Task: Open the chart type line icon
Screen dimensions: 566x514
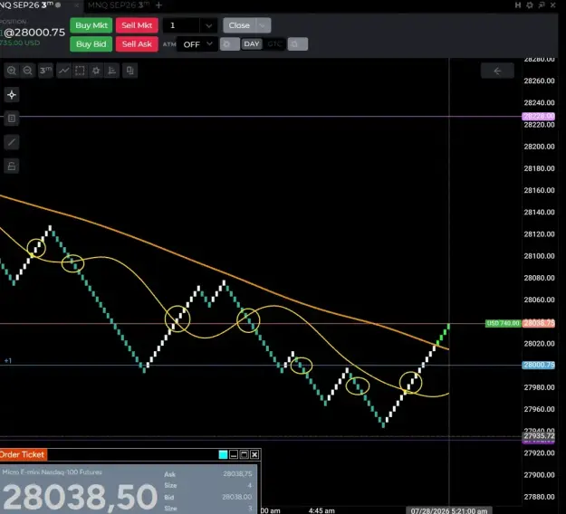Action: tap(64, 71)
